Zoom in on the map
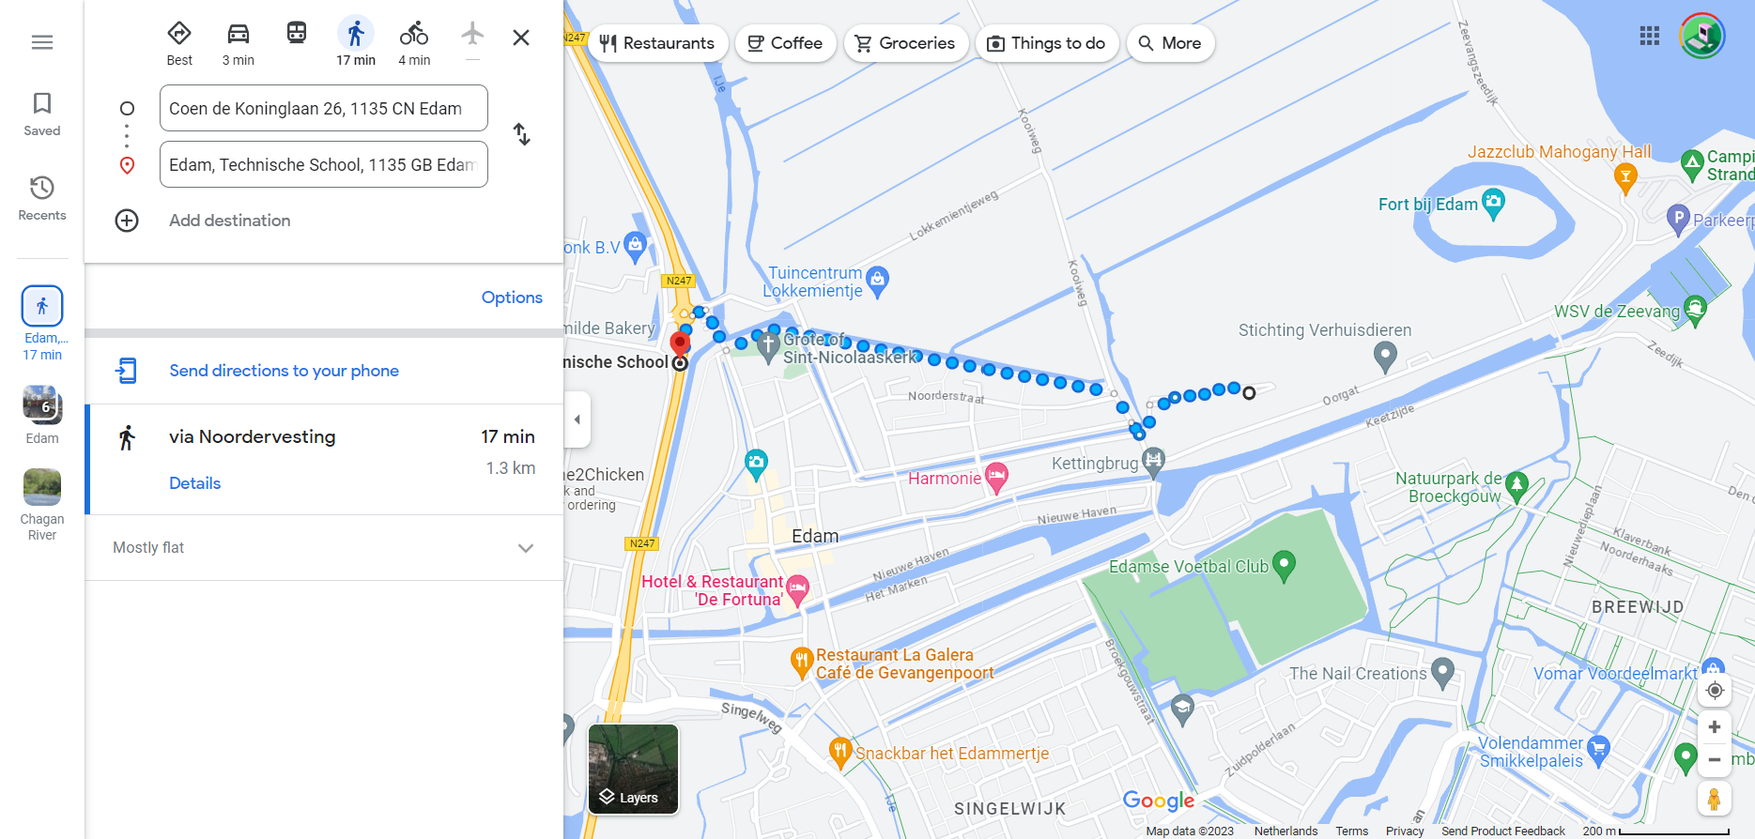This screenshot has width=1755, height=839. 1715,727
